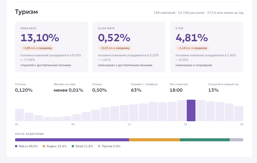Viewport: 257px width, 163px height.
Task: Click the Mail.ru 49,9% legend entry
Action: (x=26, y=146)
